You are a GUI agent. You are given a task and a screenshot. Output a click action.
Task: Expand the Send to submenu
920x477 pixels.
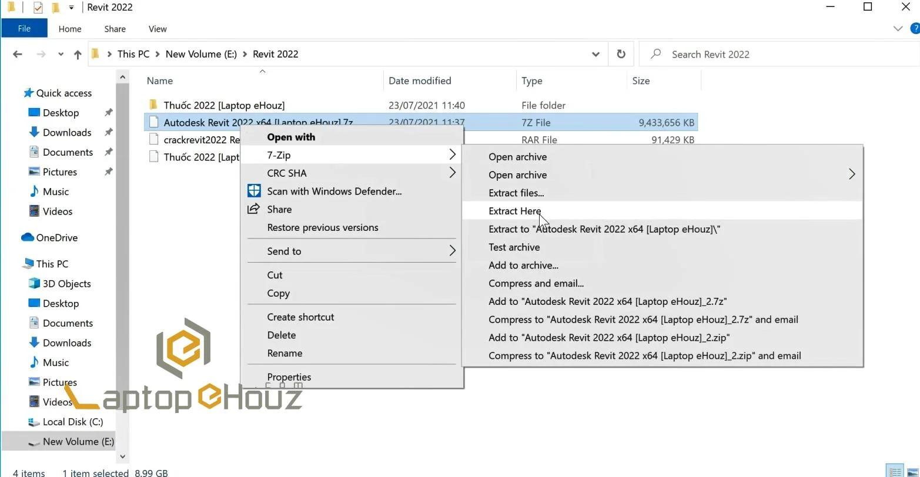click(352, 251)
